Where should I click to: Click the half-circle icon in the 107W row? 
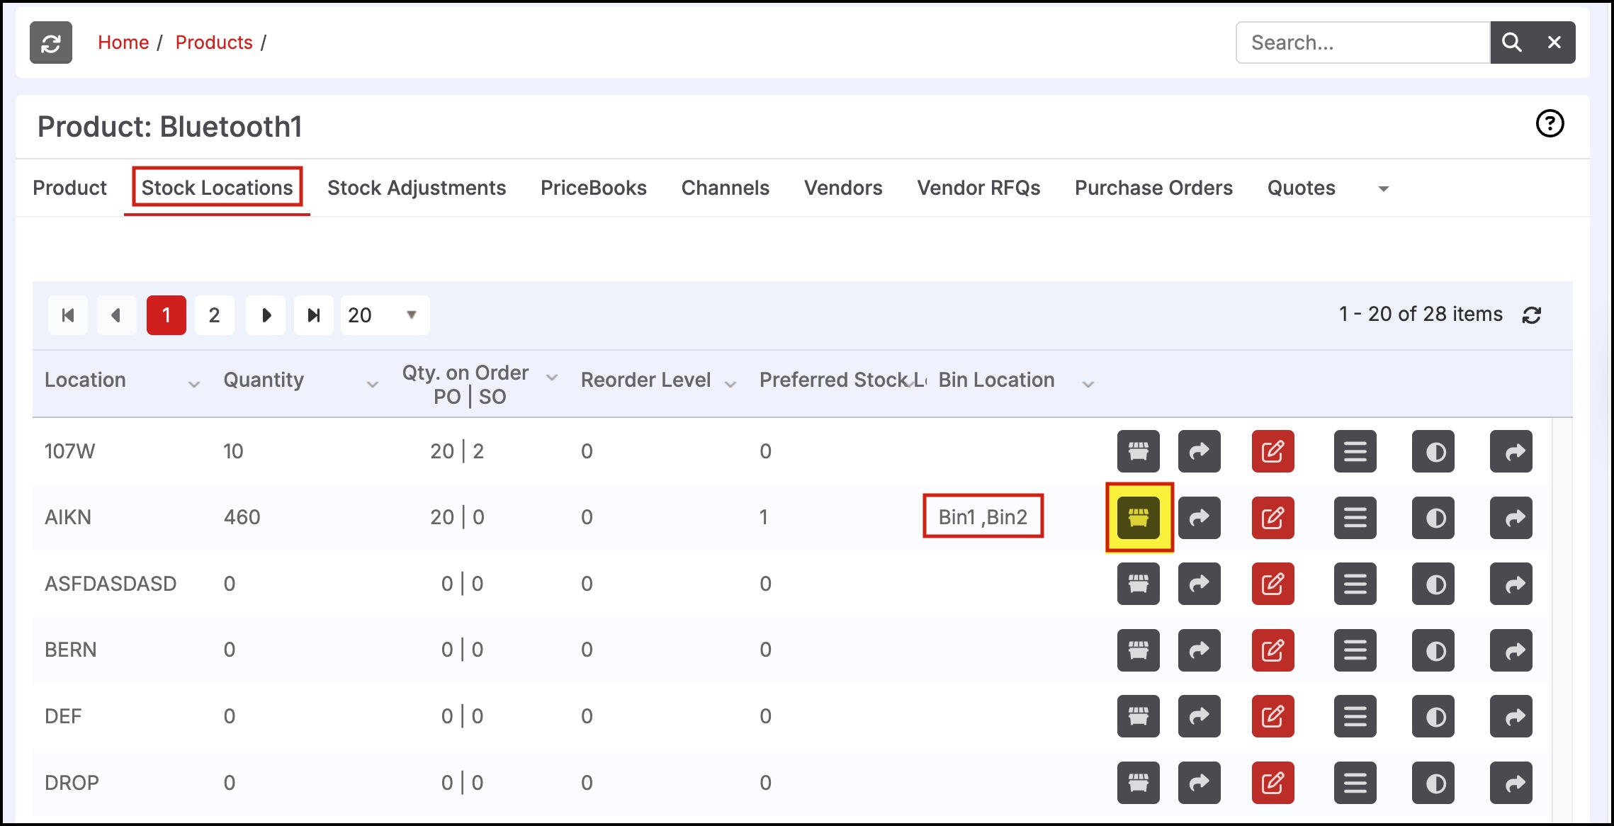(1433, 451)
